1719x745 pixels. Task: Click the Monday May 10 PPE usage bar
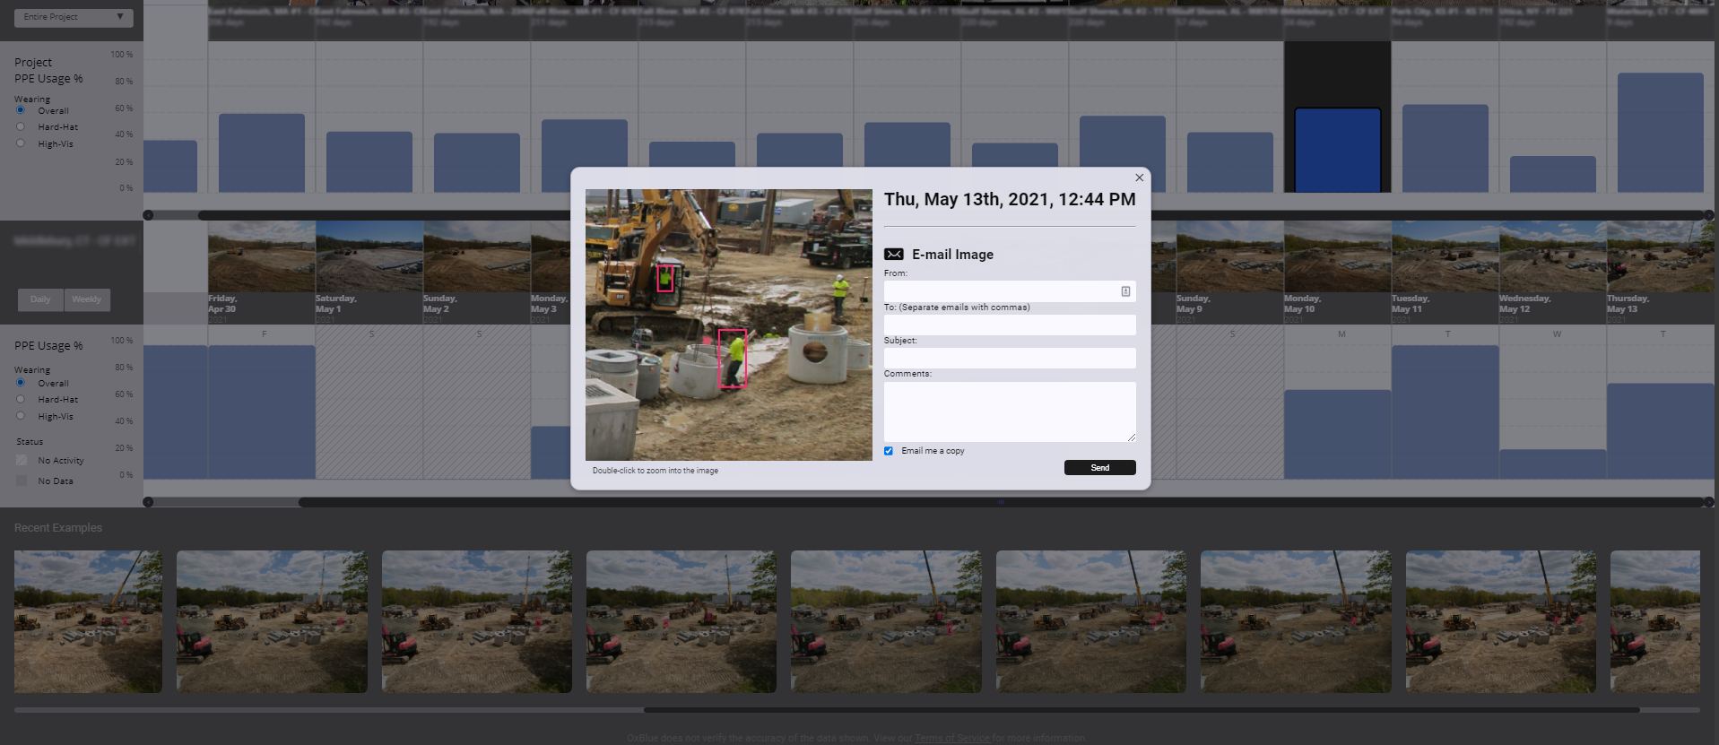click(x=1338, y=435)
